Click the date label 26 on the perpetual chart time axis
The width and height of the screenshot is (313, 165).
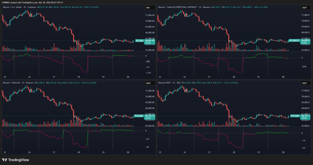[x=184, y=77]
